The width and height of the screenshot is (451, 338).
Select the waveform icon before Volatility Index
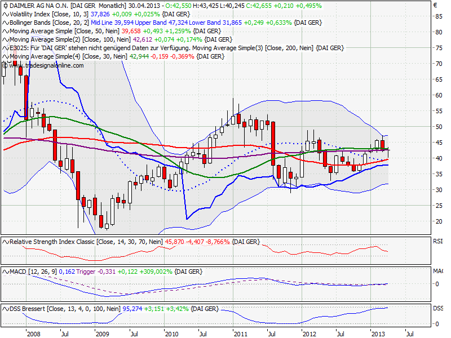(x=5, y=15)
